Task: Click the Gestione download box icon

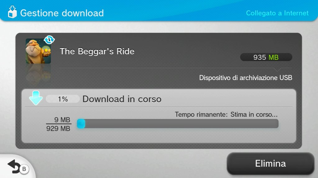Action: (x=12, y=12)
